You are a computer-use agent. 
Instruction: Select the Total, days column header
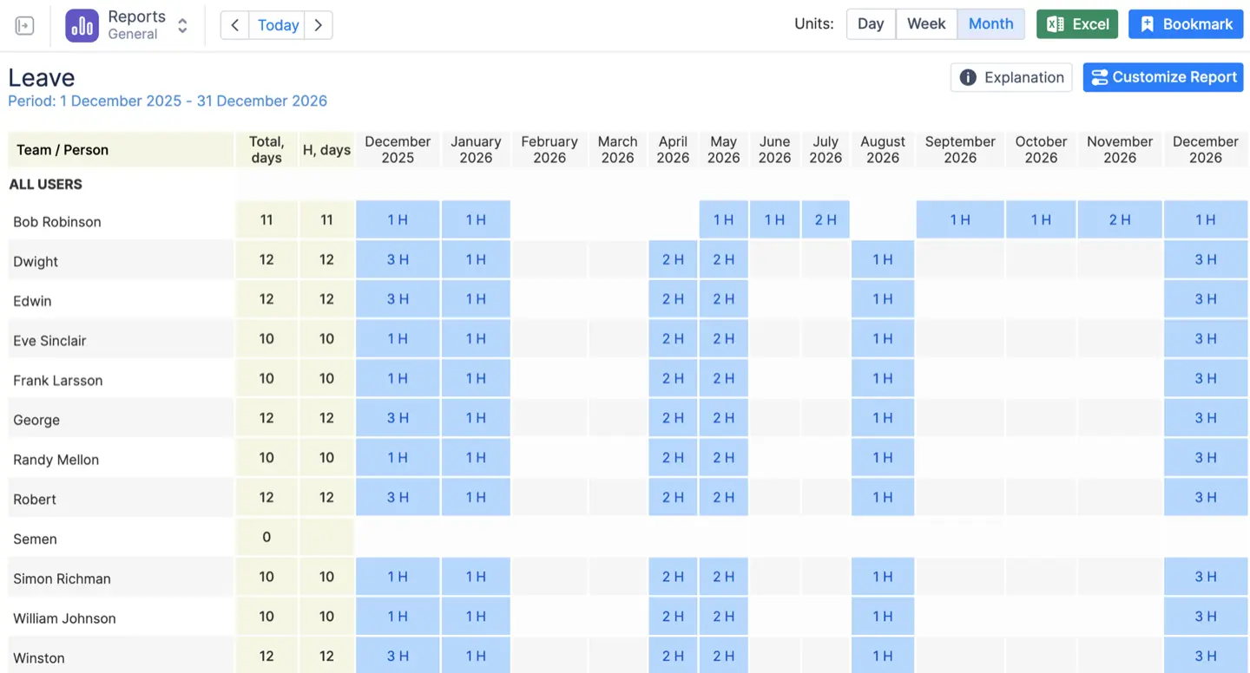pos(266,149)
